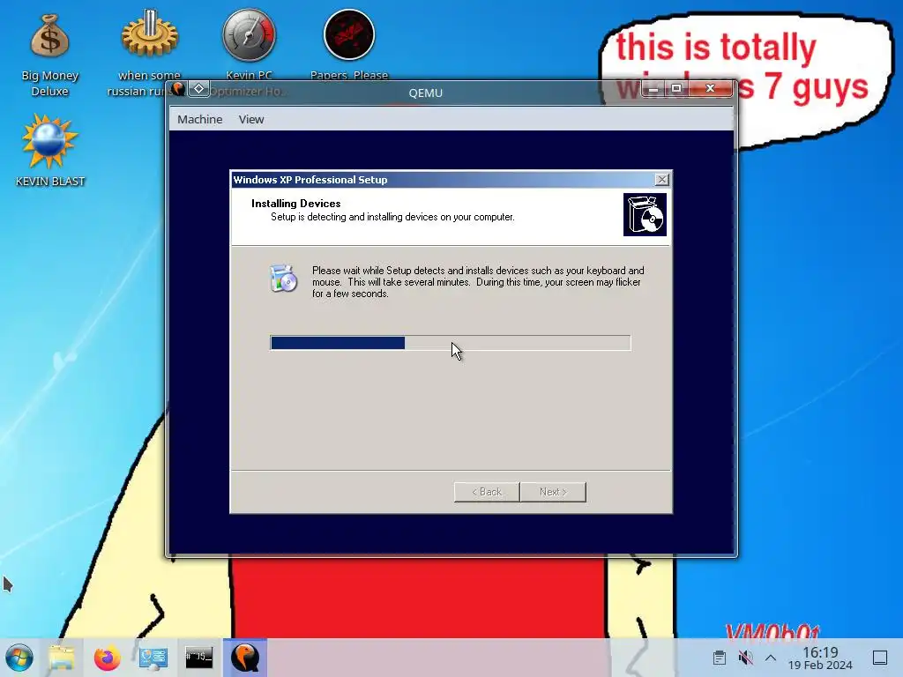Maximize the QEMU window
Viewport: 903px width, 677px height.
coord(676,89)
